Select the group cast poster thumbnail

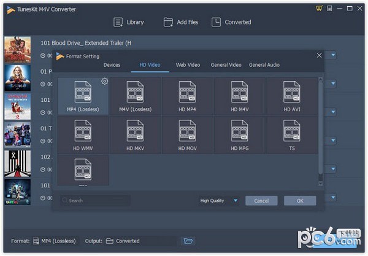point(18,135)
